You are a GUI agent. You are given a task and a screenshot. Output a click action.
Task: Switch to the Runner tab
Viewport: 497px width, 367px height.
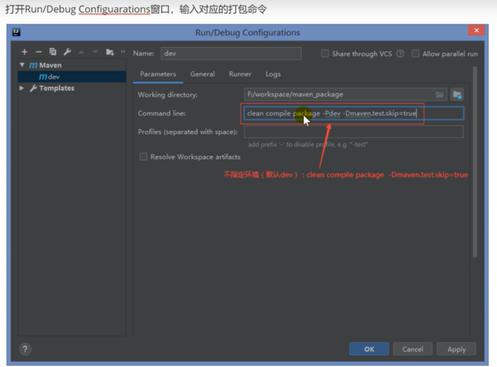click(x=240, y=74)
